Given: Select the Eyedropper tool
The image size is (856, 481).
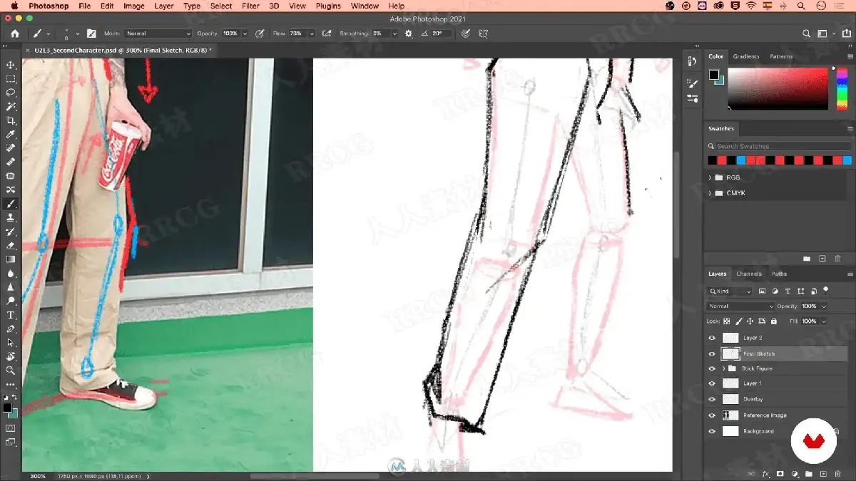Looking at the screenshot, I should coord(11,134).
